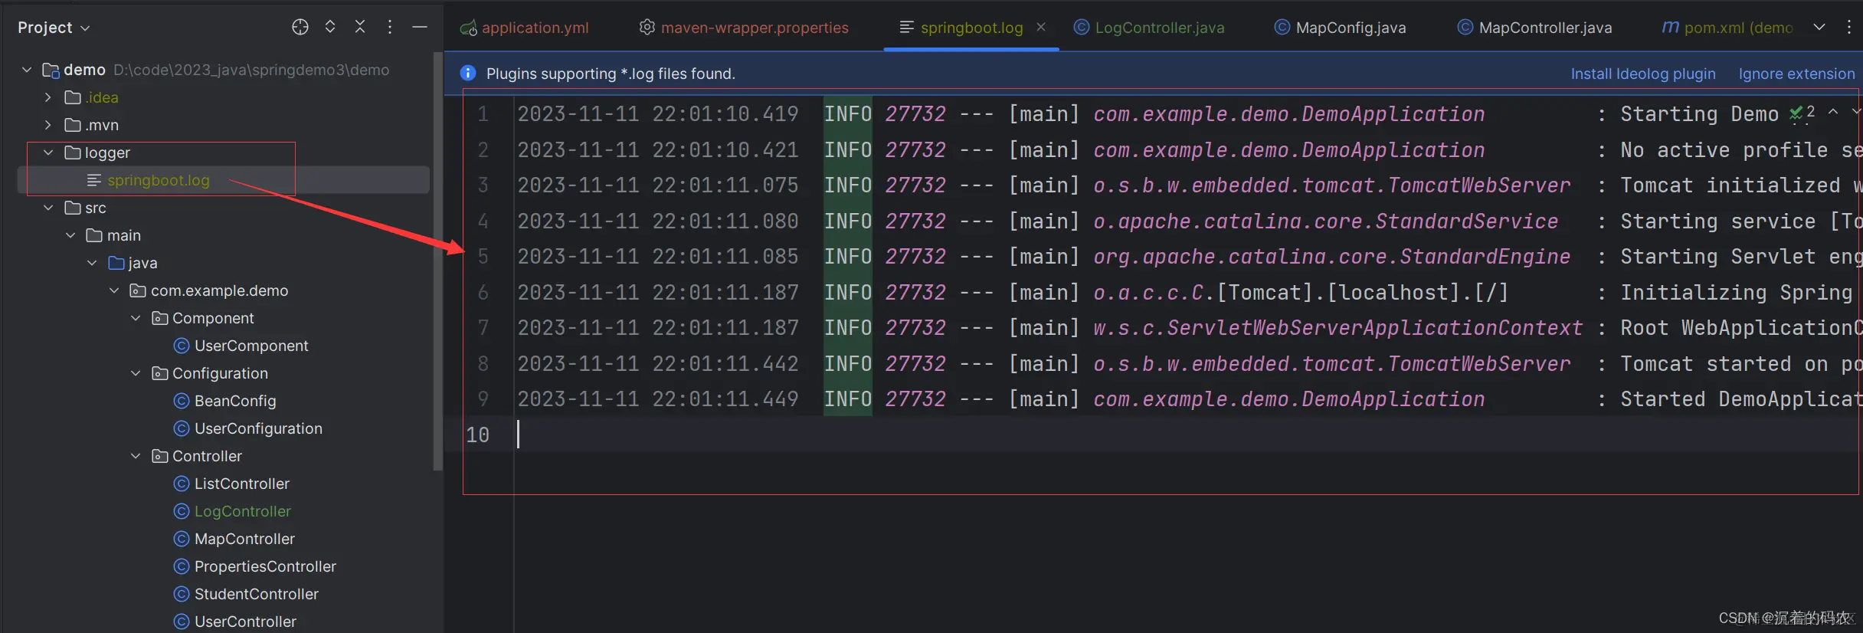Click the TomcatWebServer text on line 3
The height and width of the screenshot is (633, 1863).
point(1479,185)
